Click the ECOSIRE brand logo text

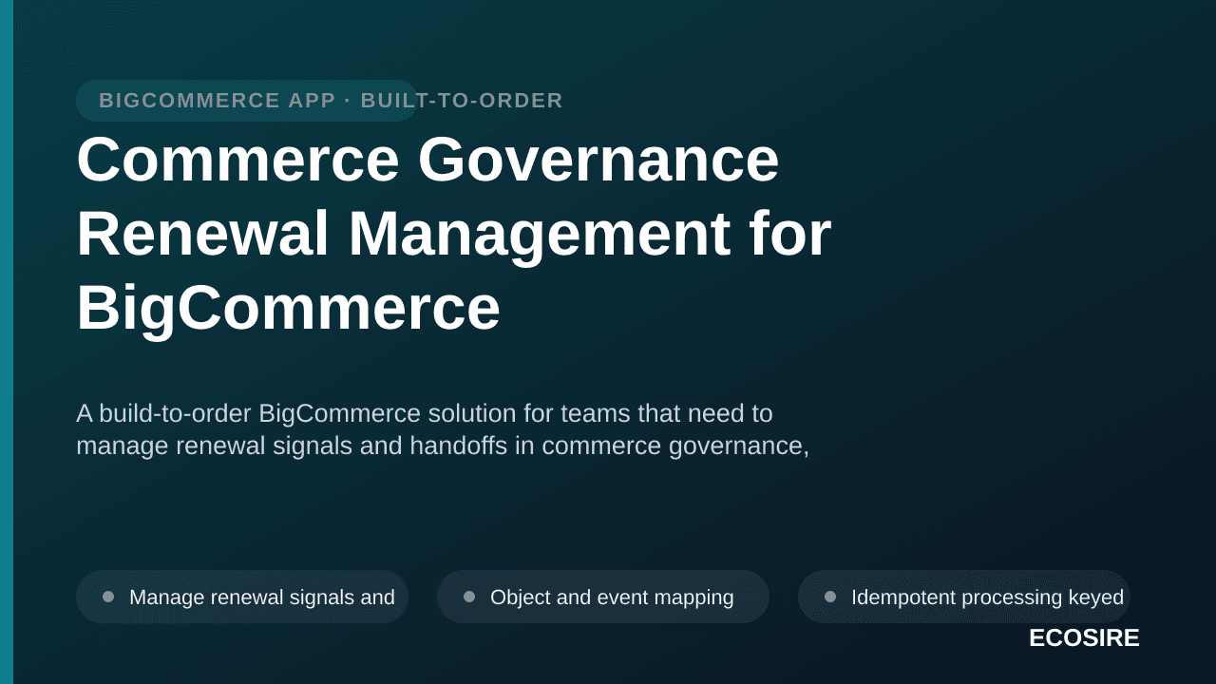point(1084,638)
